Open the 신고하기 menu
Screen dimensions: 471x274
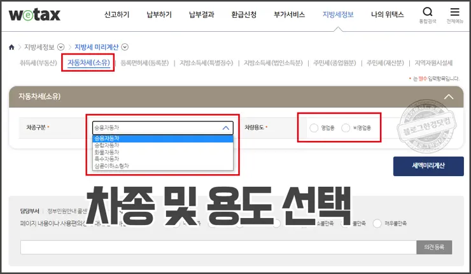pyautogui.click(x=117, y=15)
